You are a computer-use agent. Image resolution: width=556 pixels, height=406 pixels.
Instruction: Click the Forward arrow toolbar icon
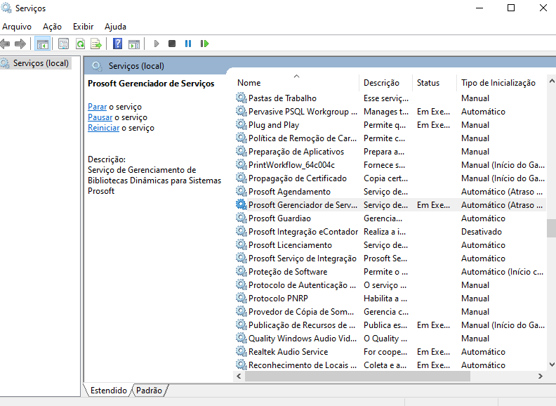coord(20,44)
